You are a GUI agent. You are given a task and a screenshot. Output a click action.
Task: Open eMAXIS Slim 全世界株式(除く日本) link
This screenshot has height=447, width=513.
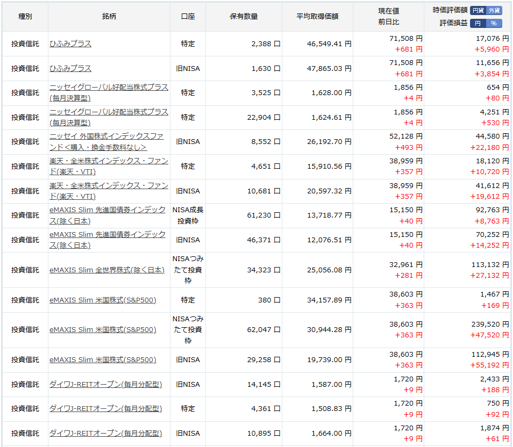pyautogui.click(x=107, y=270)
